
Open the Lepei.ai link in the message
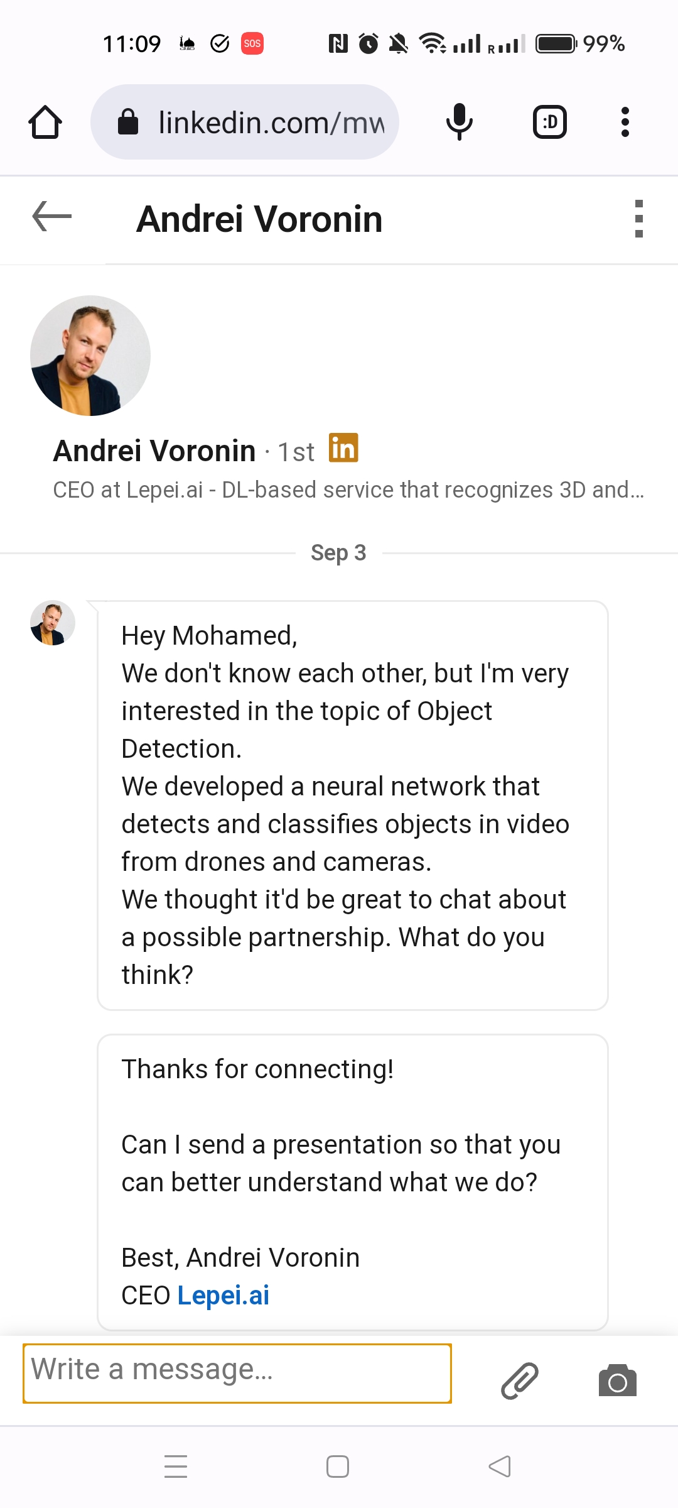pos(223,1294)
